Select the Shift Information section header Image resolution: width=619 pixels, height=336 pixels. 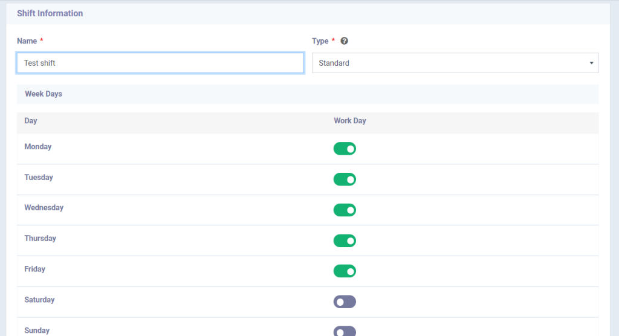(x=50, y=13)
